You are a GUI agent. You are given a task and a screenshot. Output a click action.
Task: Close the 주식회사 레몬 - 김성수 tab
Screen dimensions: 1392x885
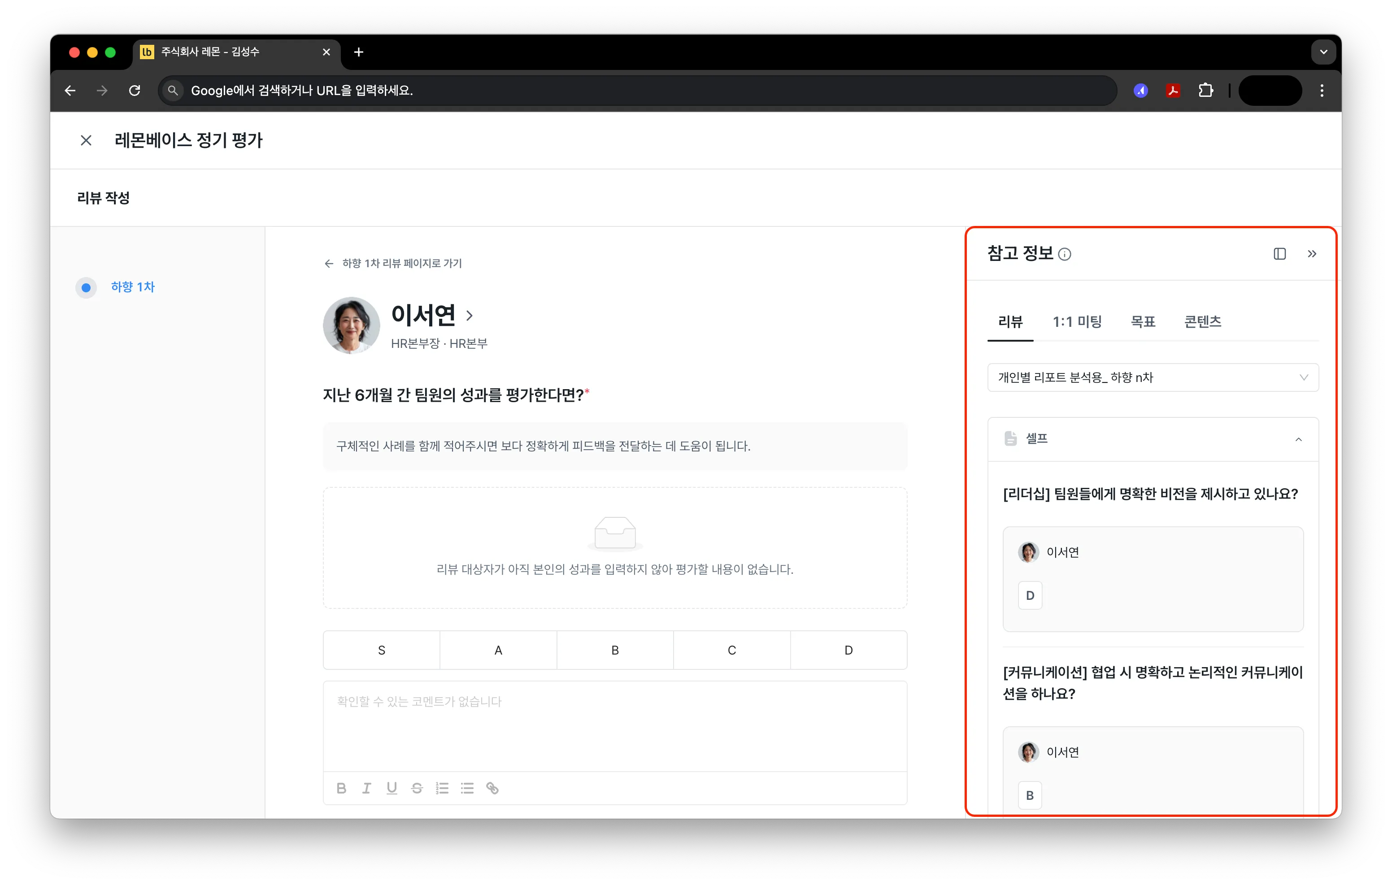point(326,52)
